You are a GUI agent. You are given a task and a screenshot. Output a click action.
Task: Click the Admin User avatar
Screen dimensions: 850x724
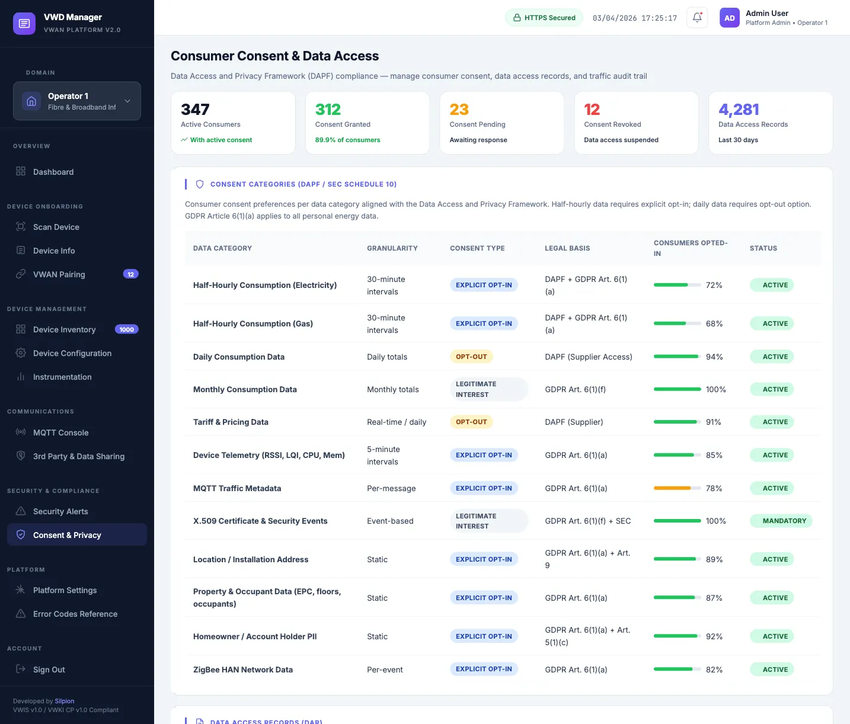click(x=729, y=18)
